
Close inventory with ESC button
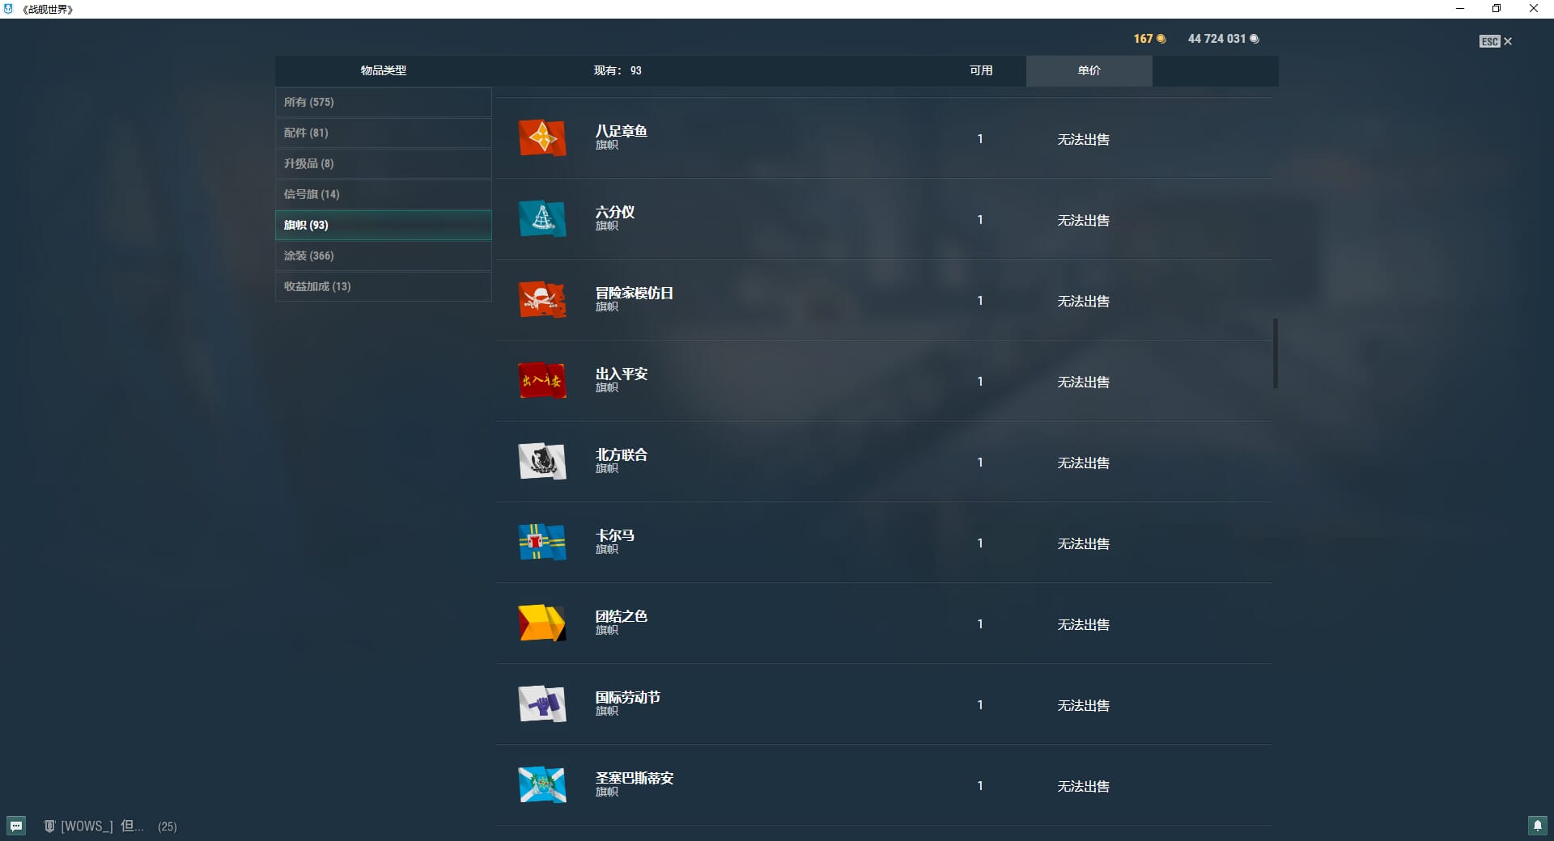point(1495,41)
